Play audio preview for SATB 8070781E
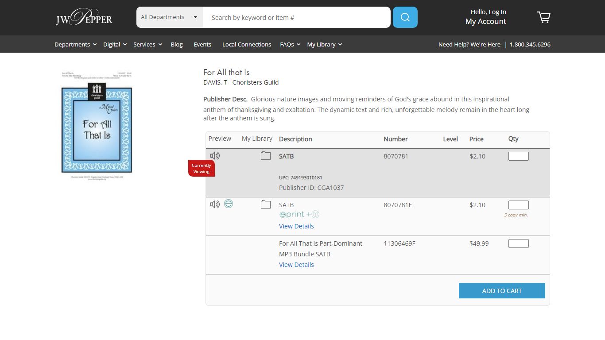 (215, 204)
